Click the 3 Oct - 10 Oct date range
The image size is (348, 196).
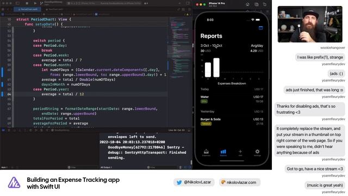211,46
